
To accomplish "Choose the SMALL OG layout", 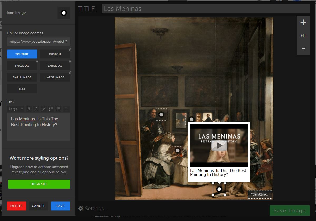I will point(22,66).
